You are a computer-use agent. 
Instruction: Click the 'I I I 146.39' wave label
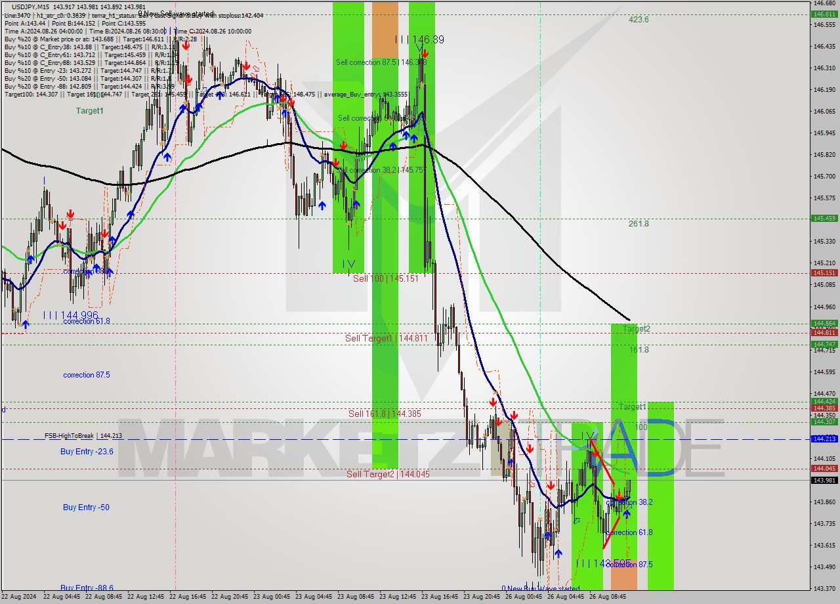coord(419,40)
